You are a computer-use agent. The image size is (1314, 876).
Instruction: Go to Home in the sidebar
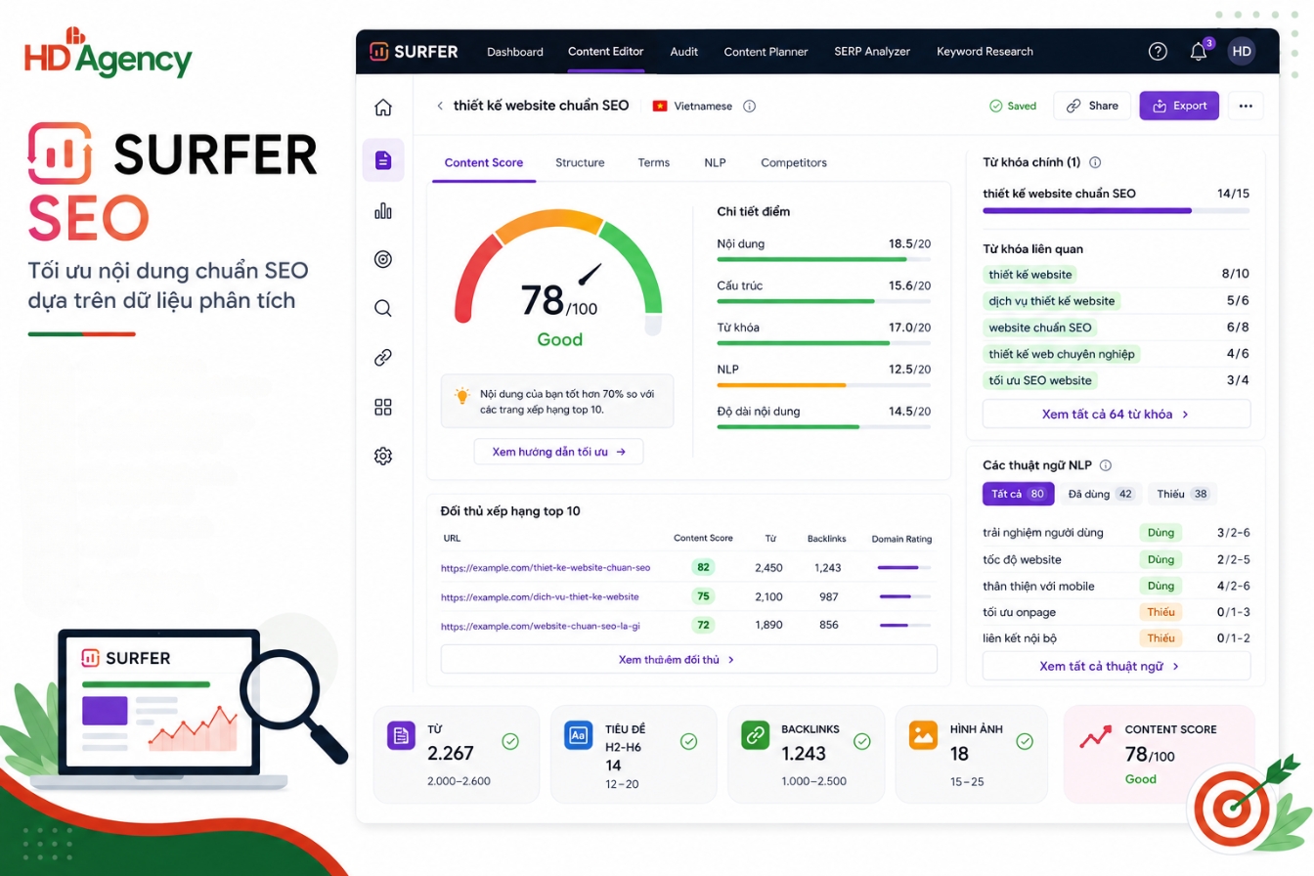tap(383, 108)
